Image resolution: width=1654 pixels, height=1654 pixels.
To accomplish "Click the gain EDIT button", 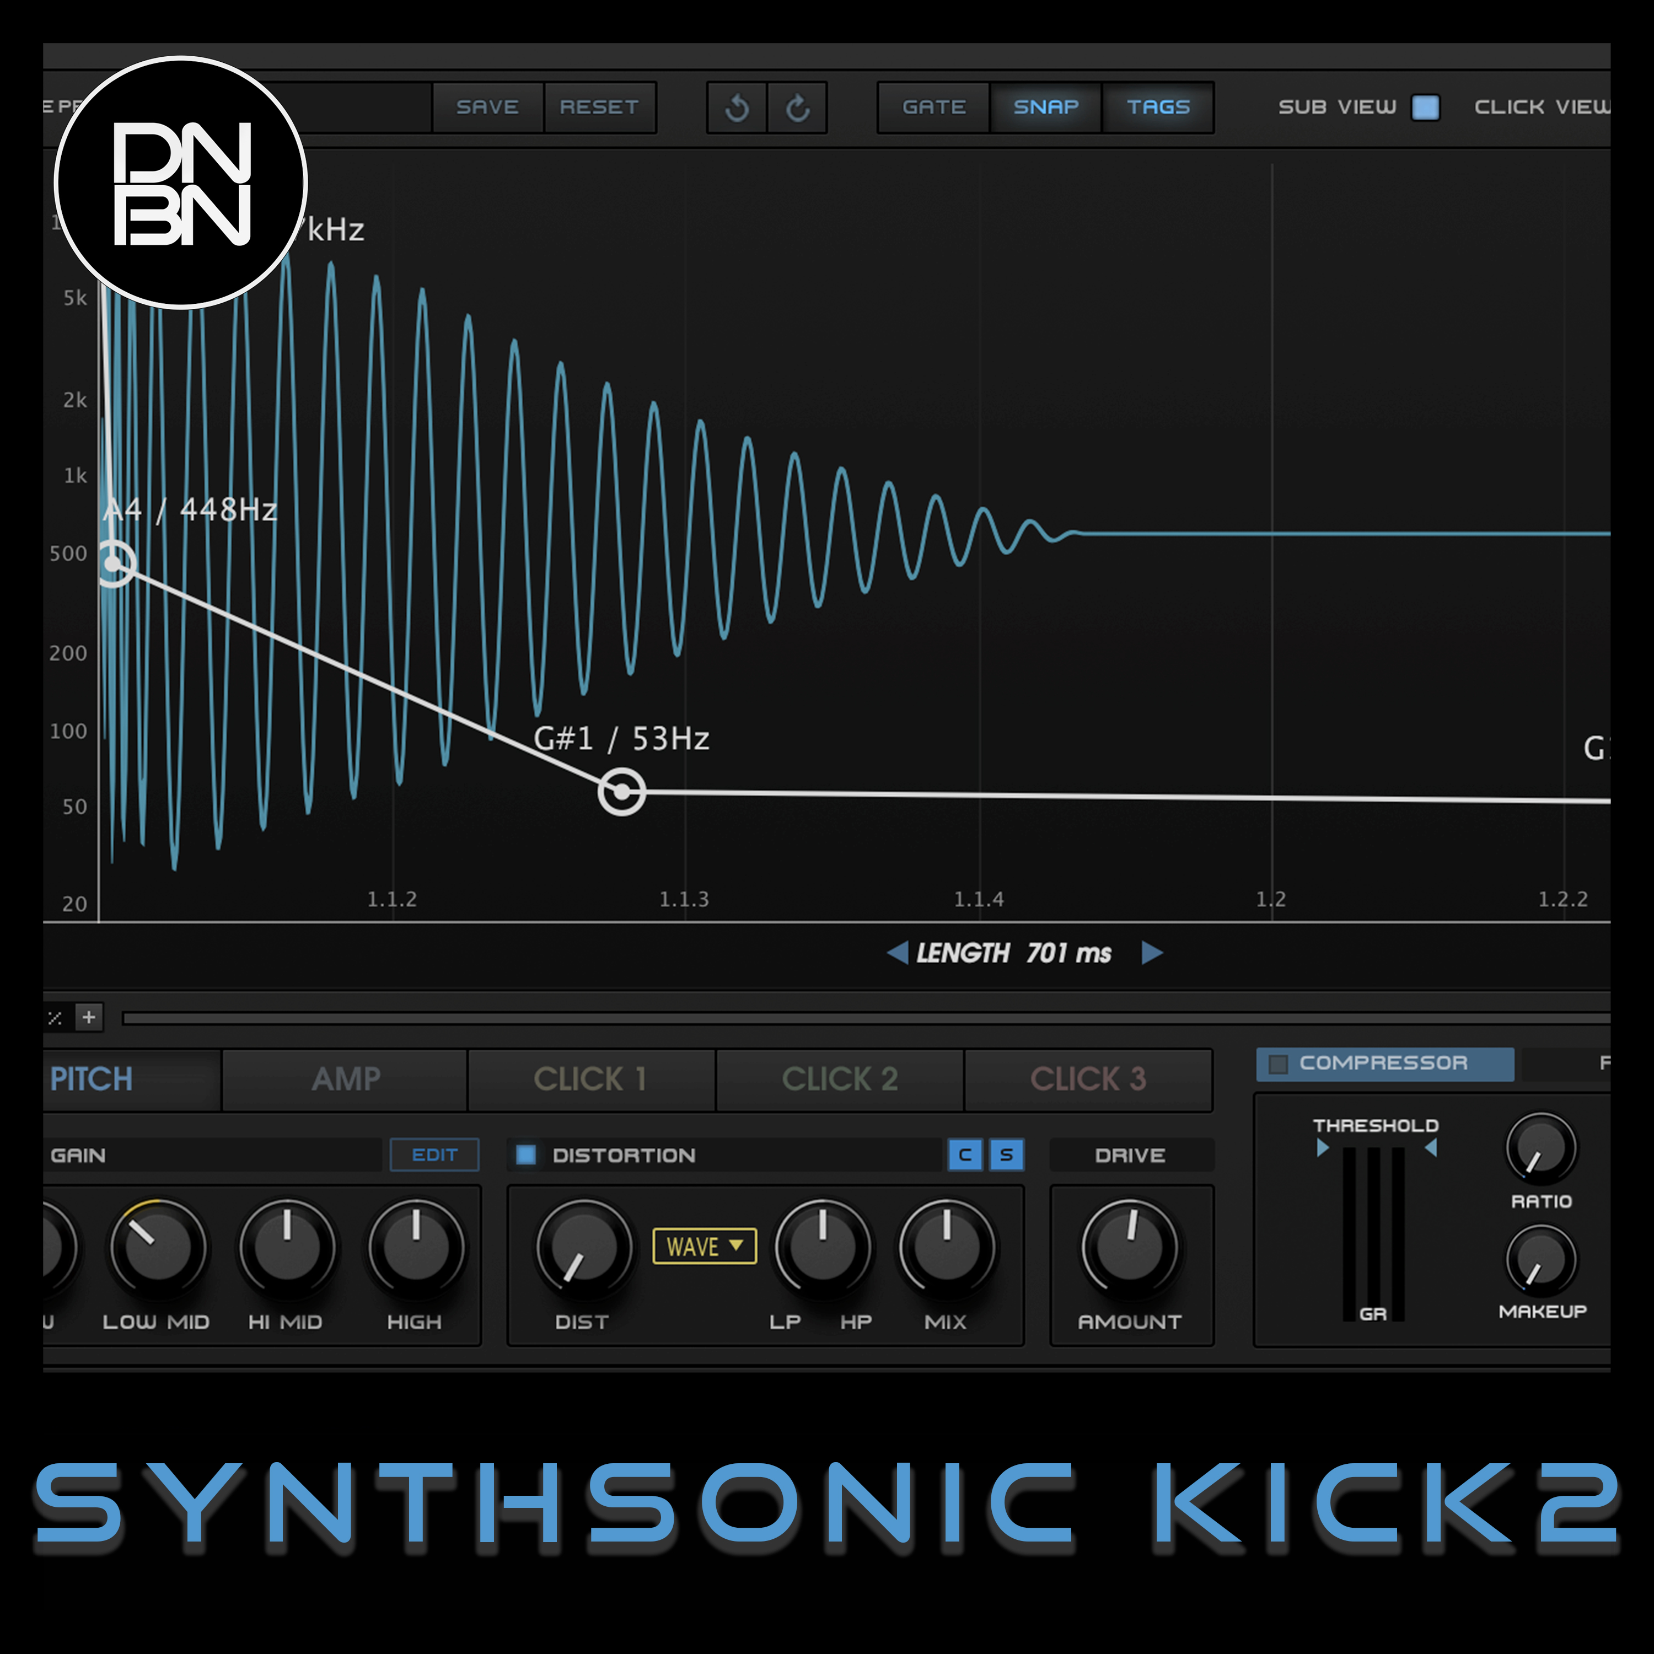I will 434,1155.
